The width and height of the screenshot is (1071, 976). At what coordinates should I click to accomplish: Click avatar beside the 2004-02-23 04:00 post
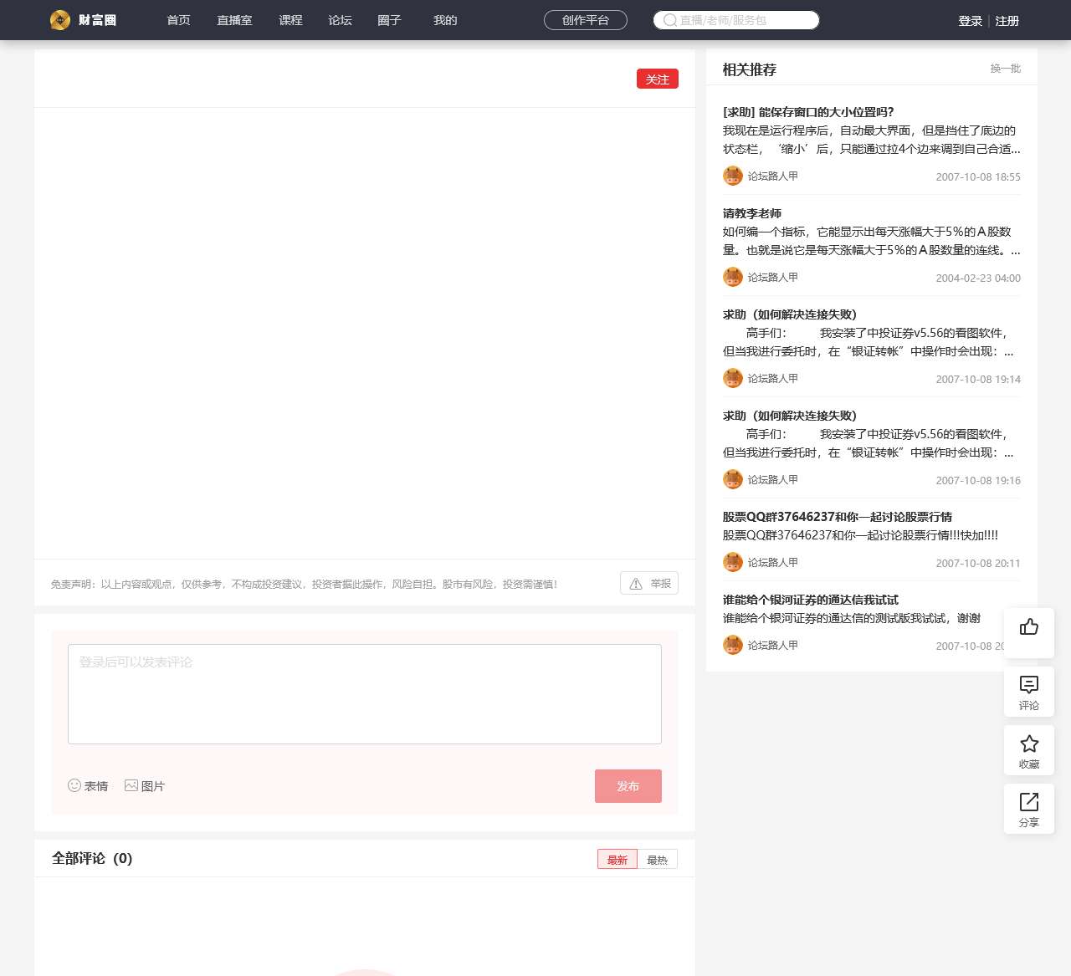[733, 277]
